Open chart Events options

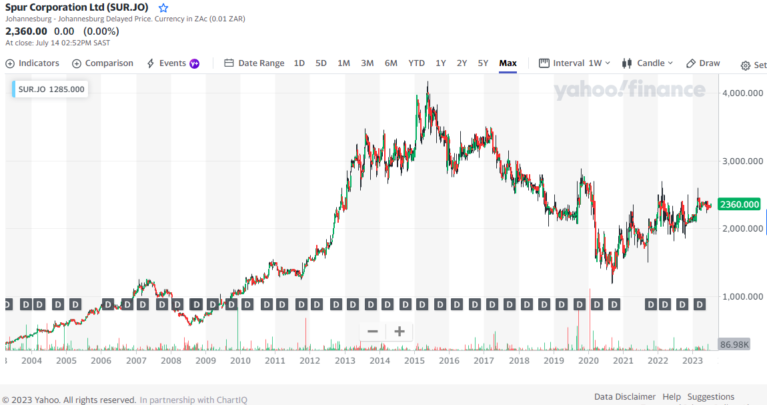173,63
